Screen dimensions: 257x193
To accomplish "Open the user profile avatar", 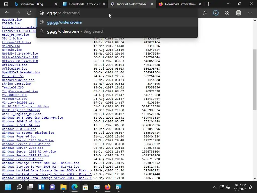I will [238, 13].
